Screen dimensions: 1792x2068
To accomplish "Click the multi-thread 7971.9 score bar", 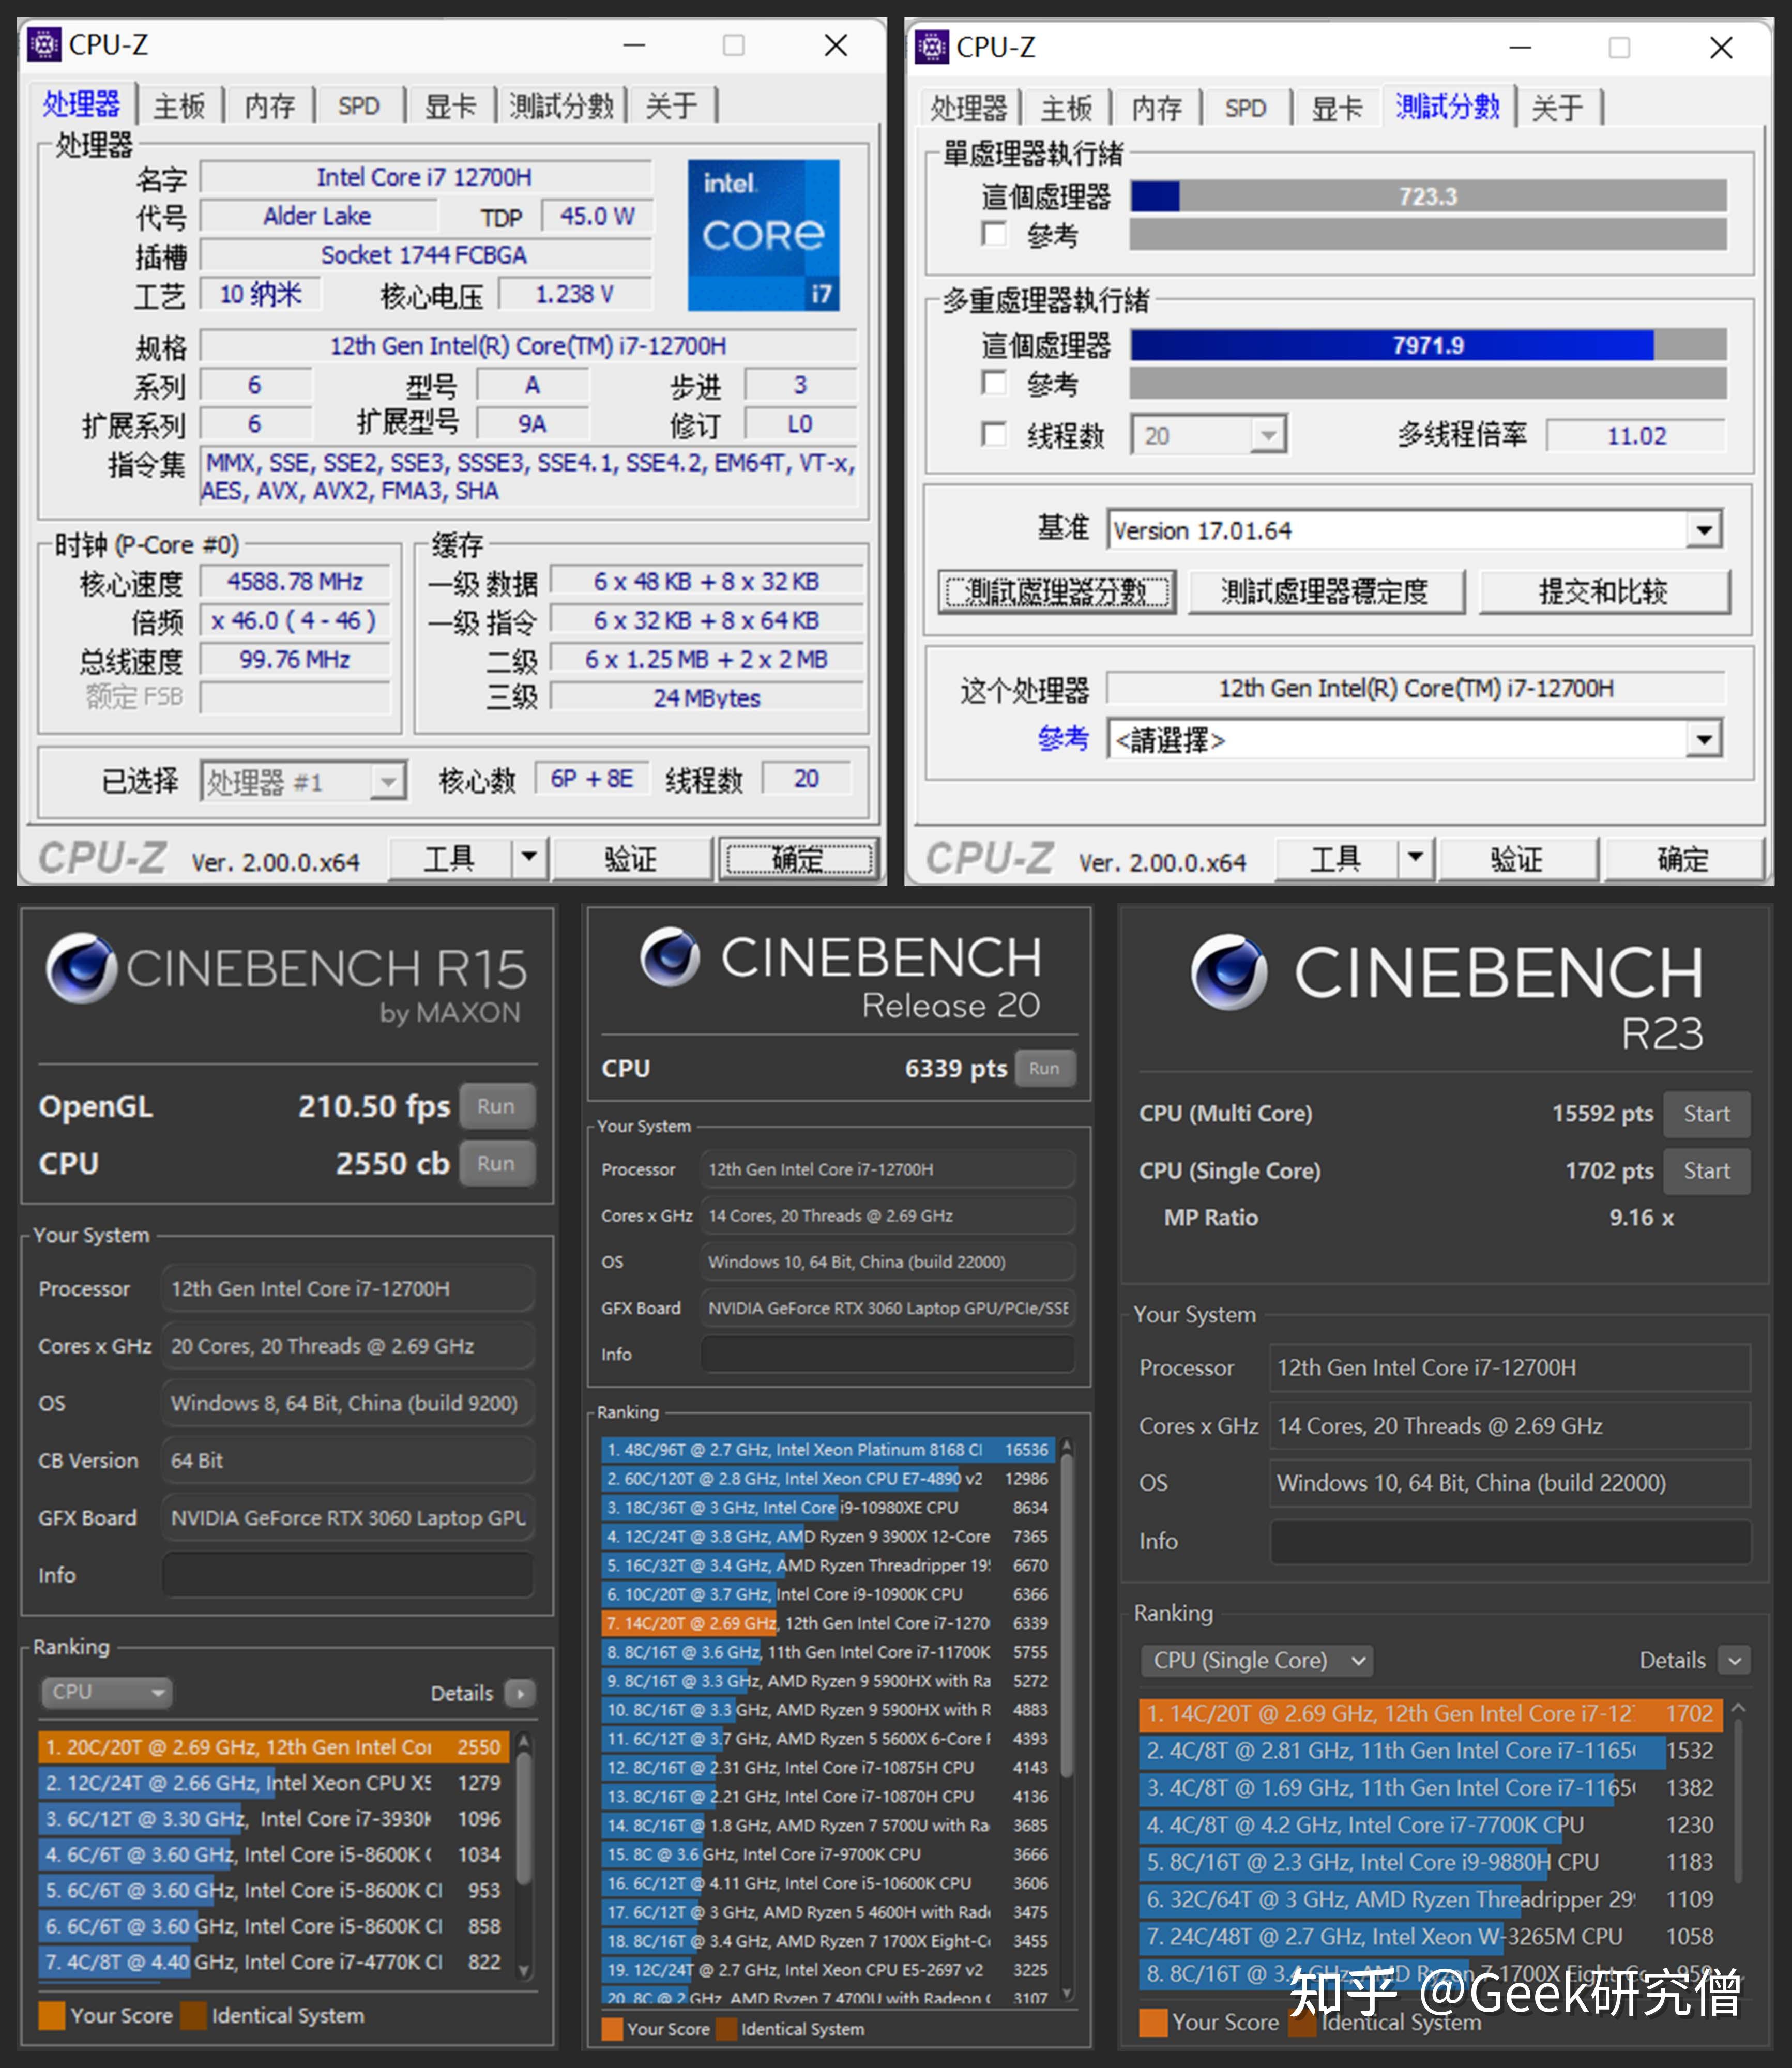I will pos(1427,346).
